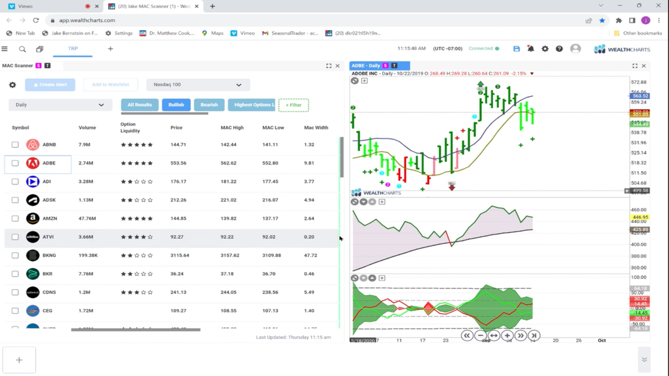The image size is (669, 376).
Task: Select the AMZN row checkbox
Action: point(15,218)
